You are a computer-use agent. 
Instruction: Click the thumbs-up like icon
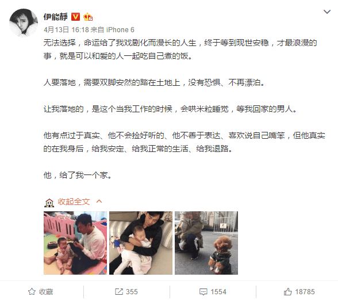(x=287, y=291)
